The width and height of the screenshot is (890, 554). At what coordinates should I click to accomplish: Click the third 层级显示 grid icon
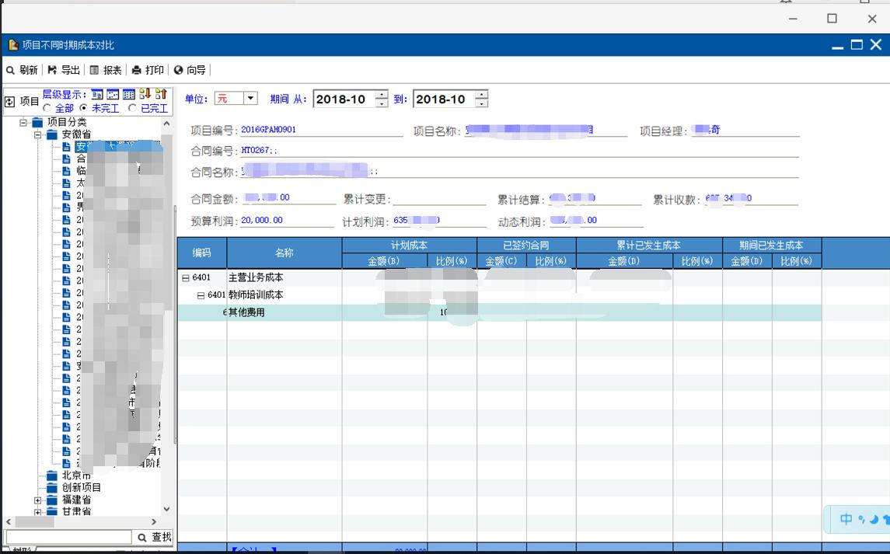click(128, 95)
